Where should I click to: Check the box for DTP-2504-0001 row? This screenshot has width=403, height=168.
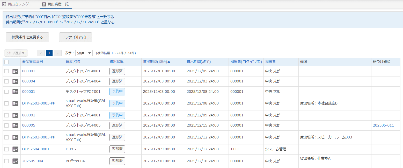(6, 149)
